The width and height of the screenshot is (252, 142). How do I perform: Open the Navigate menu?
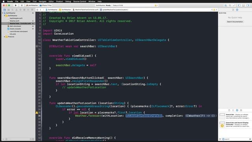(x=43, y=2)
